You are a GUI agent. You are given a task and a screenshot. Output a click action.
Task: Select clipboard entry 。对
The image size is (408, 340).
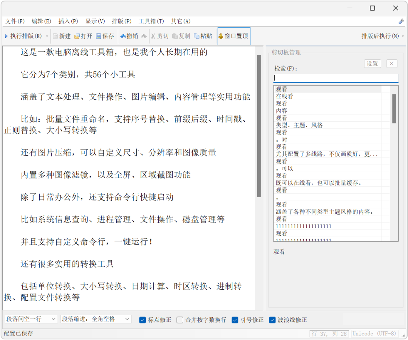(327, 140)
